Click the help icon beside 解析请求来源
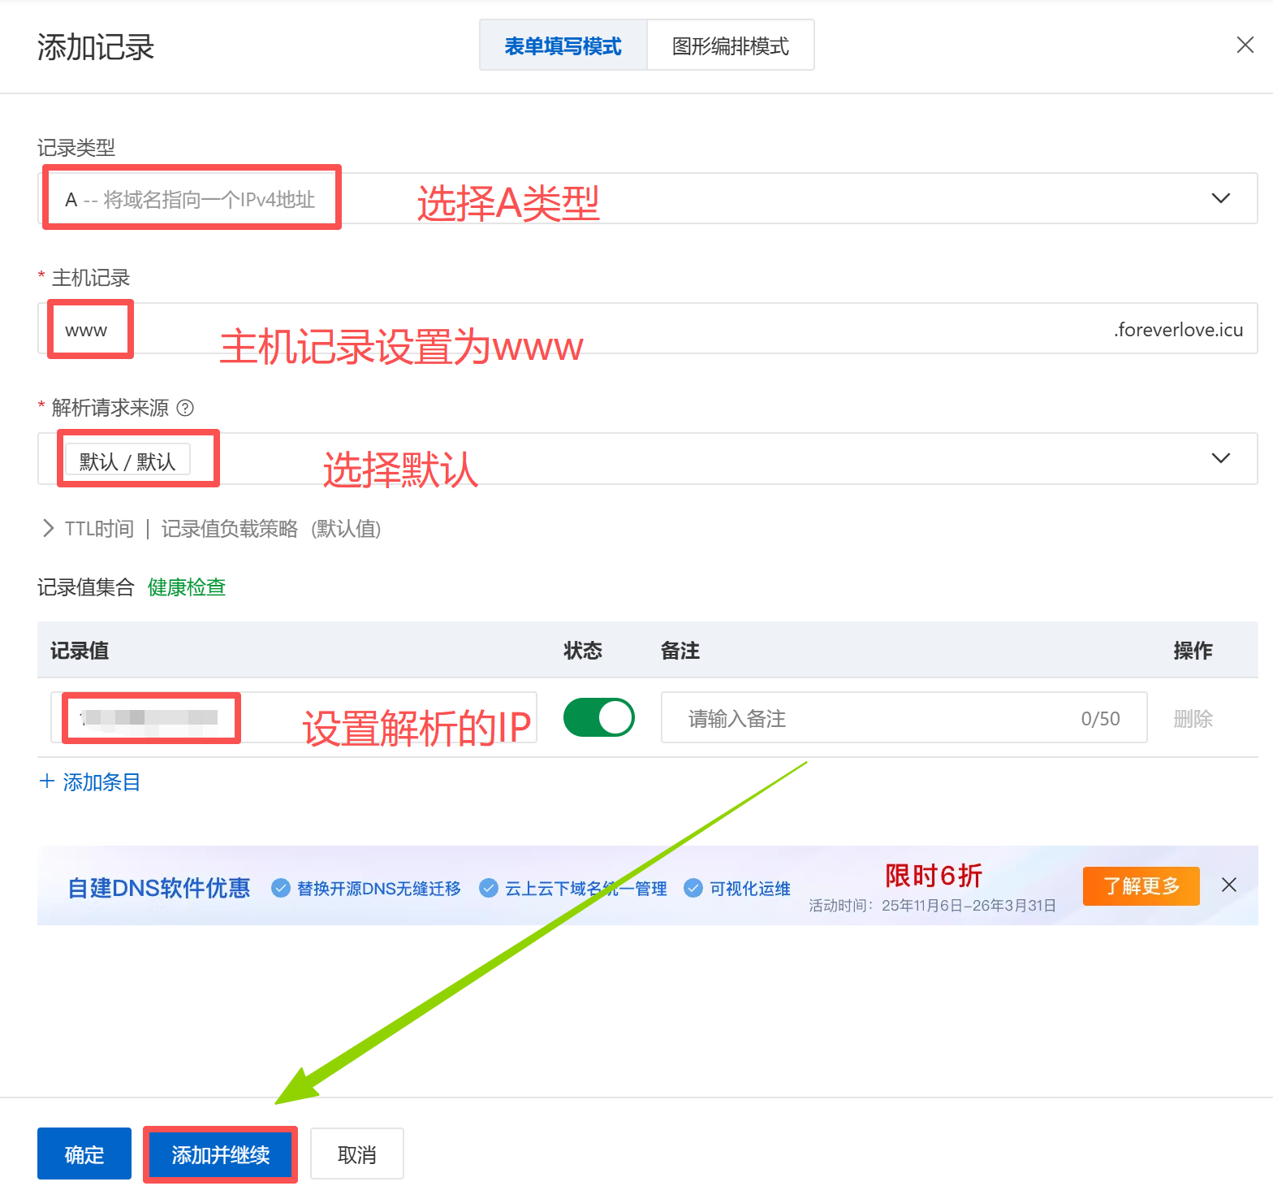 [185, 408]
